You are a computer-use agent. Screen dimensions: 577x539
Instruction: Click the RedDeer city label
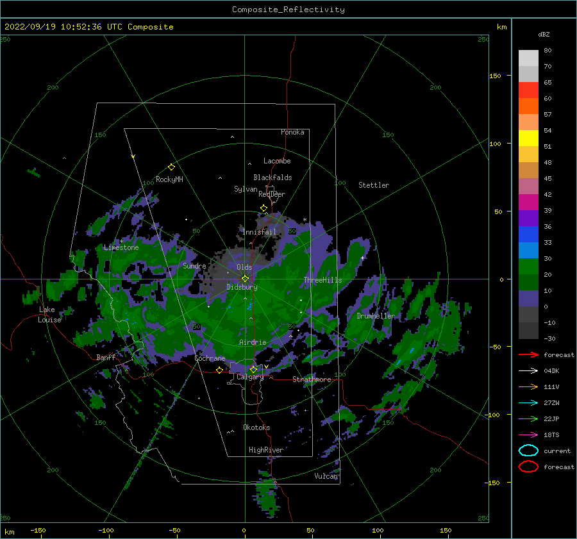(272, 194)
